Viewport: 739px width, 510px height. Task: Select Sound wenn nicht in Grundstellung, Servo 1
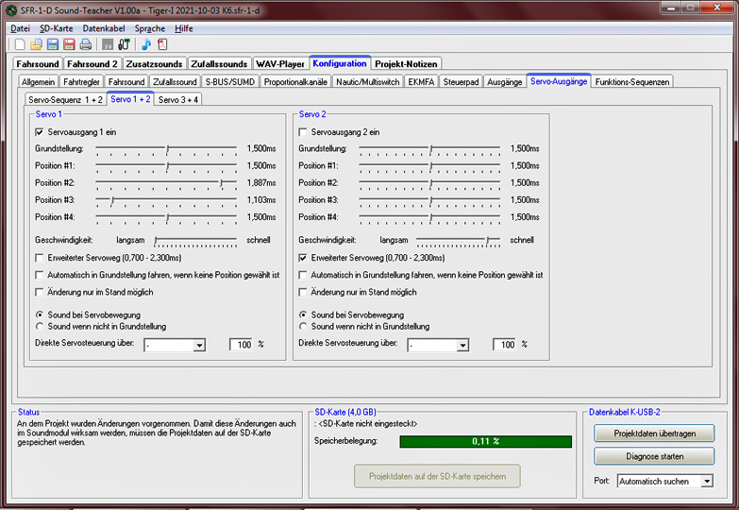coord(40,327)
